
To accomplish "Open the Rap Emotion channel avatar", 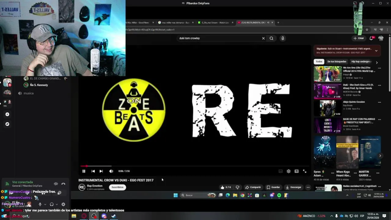I will click(82, 187).
